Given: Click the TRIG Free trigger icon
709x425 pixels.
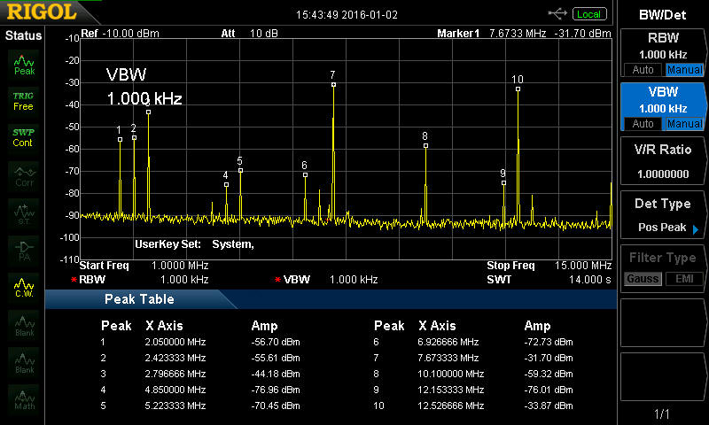Looking at the screenshot, I should pyautogui.click(x=24, y=100).
